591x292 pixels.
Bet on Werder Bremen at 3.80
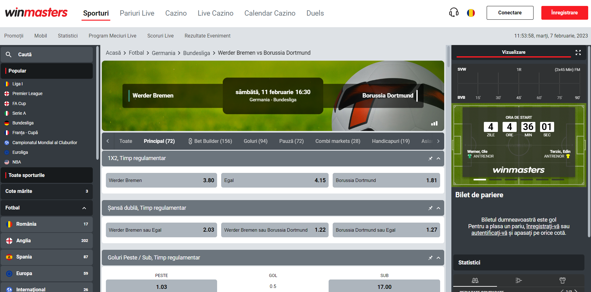click(x=161, y=180)
